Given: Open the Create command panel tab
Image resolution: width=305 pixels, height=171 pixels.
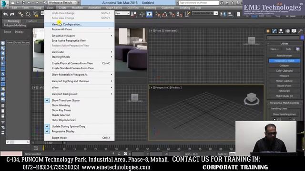Looking at the screenshot, I should point(268,31).
